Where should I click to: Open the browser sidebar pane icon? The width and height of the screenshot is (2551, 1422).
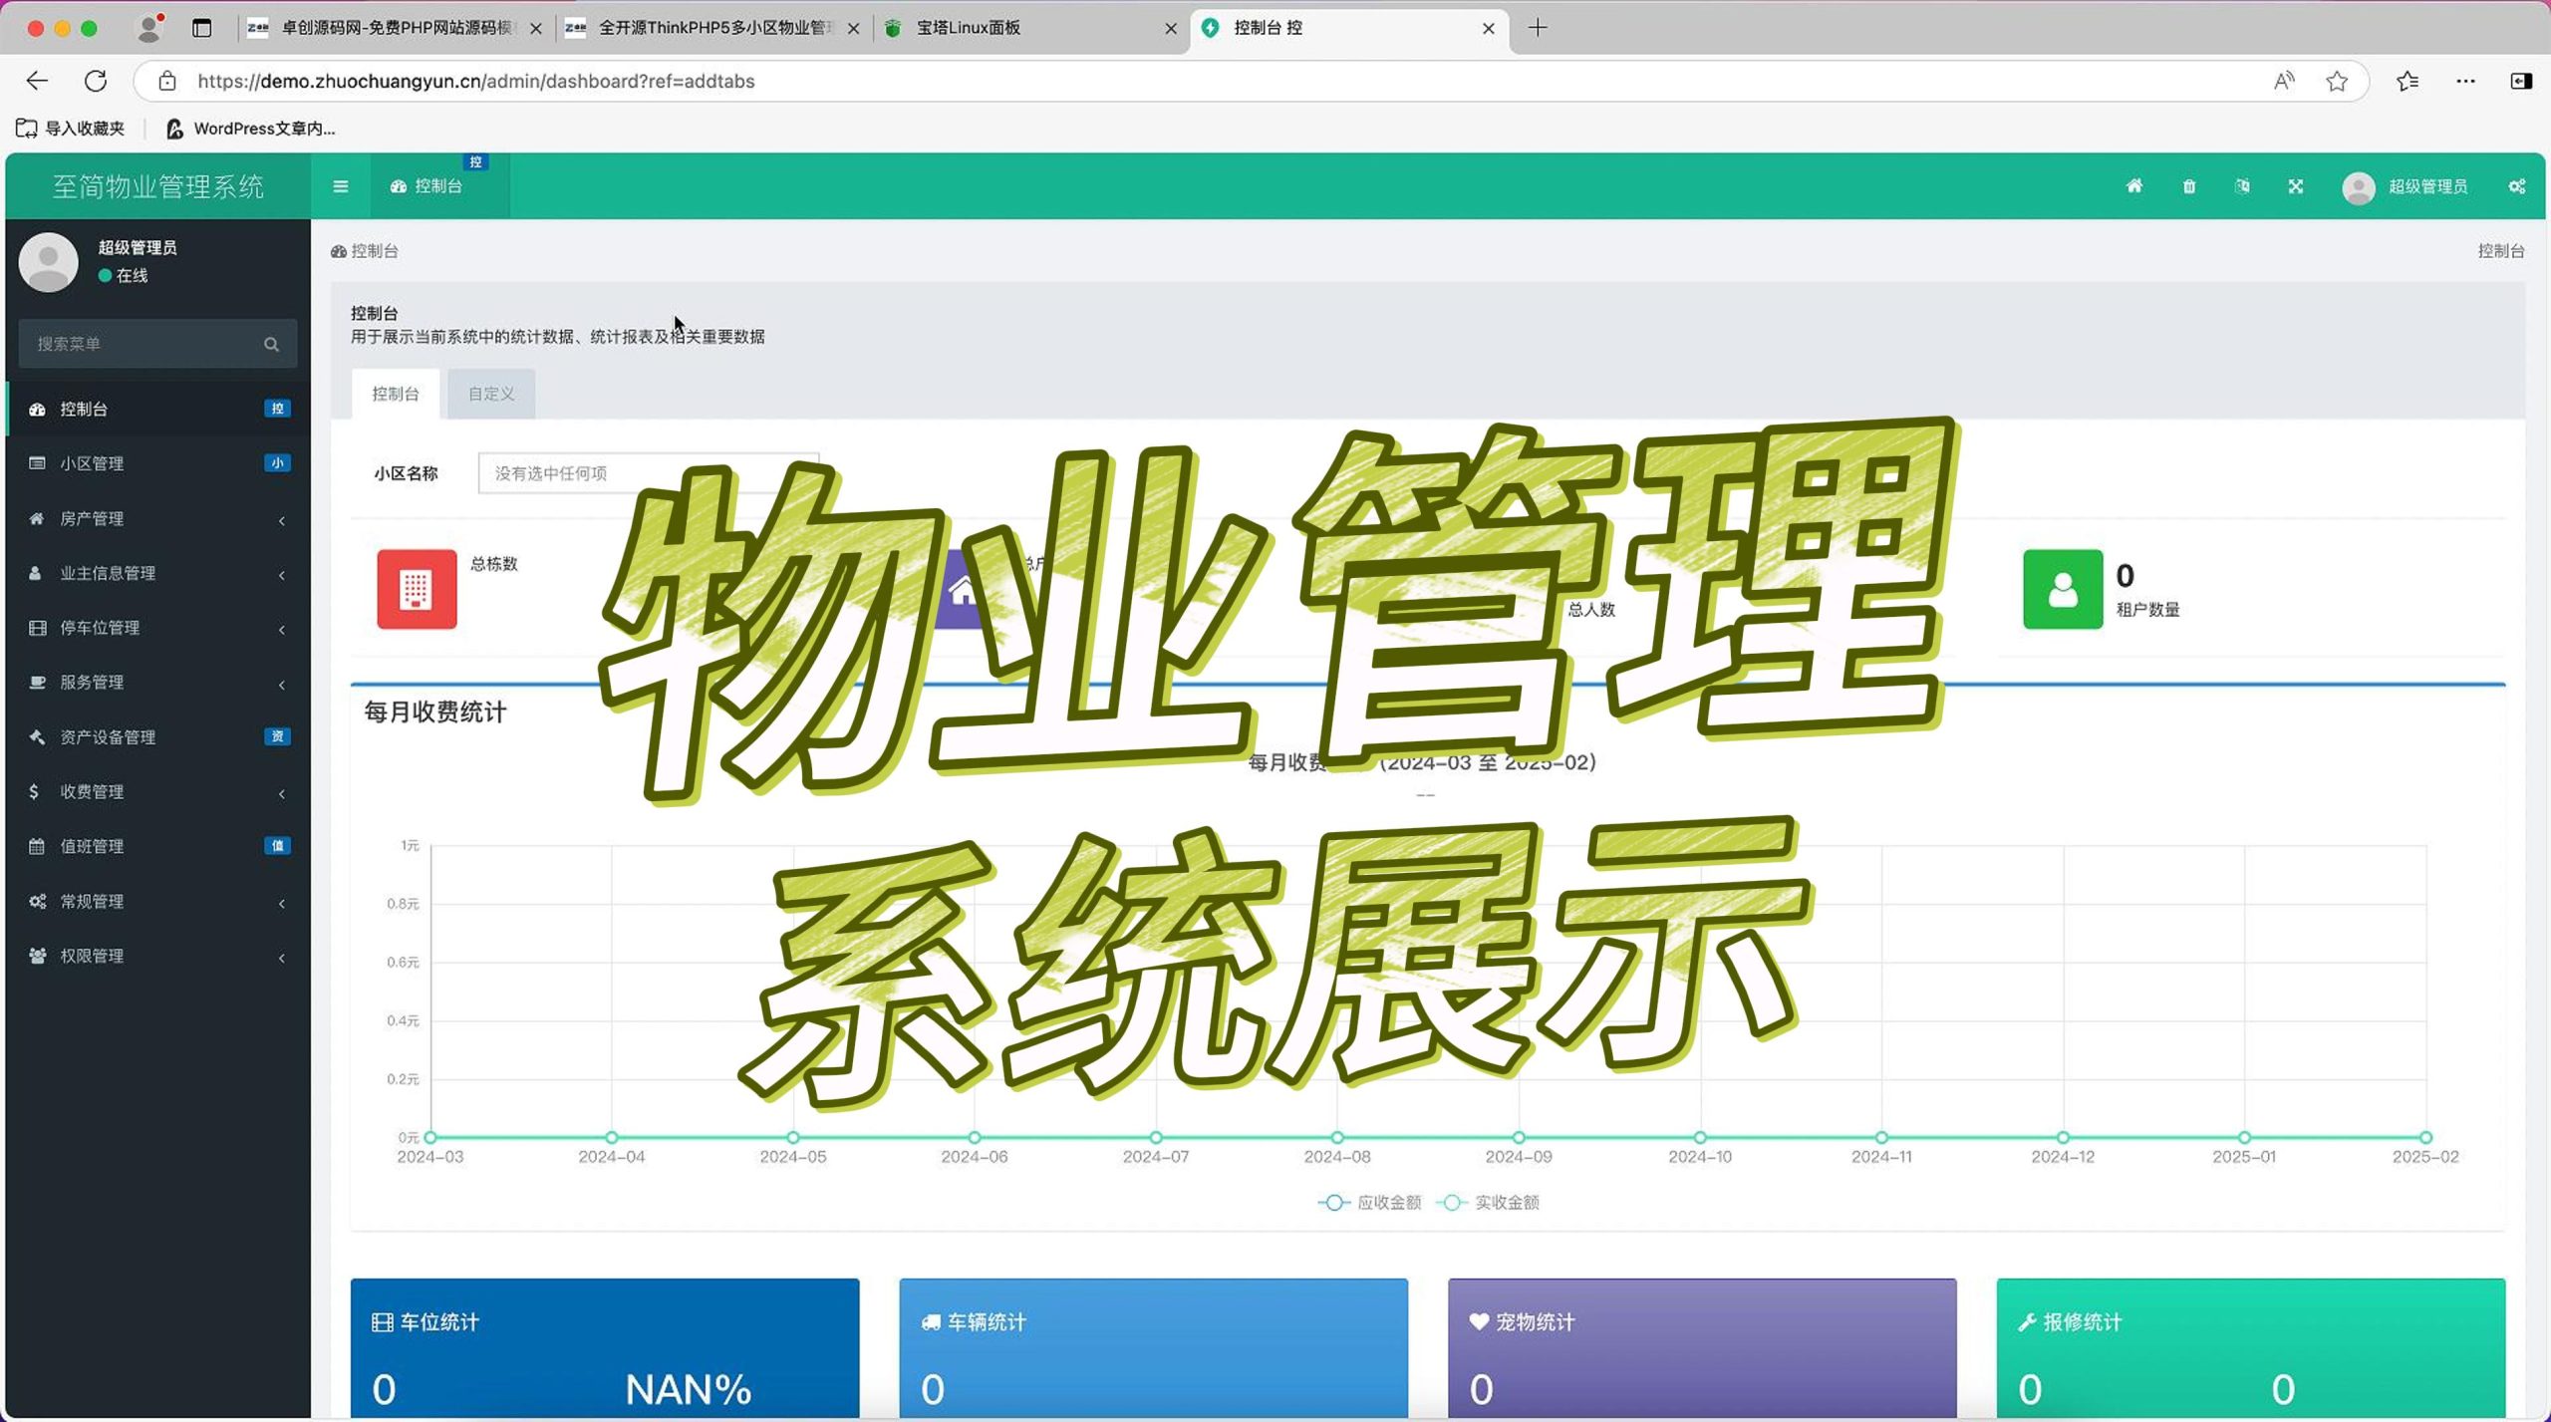pos(2521,81)
